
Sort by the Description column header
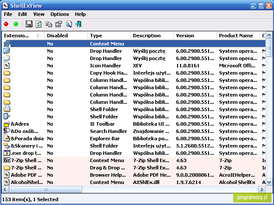152,36
